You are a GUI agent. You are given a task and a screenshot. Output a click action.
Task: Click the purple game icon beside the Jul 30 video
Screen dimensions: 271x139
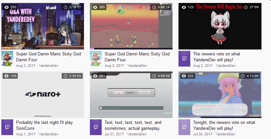pos(184,127)
